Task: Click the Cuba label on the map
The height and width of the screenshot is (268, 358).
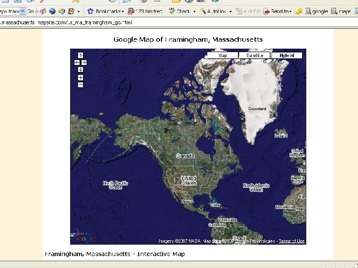Action: click(x=215, y=205)
